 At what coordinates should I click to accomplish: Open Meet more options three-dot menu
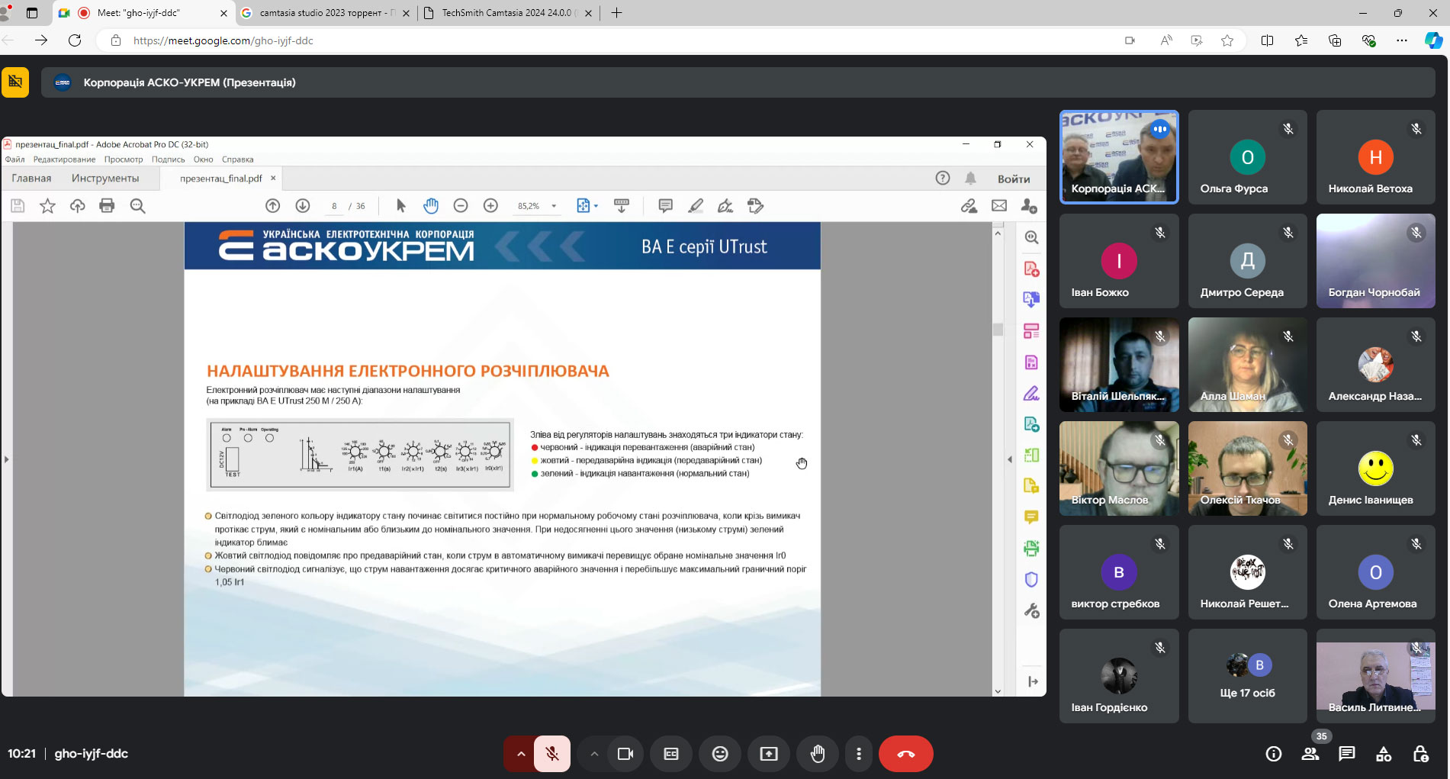859,754
